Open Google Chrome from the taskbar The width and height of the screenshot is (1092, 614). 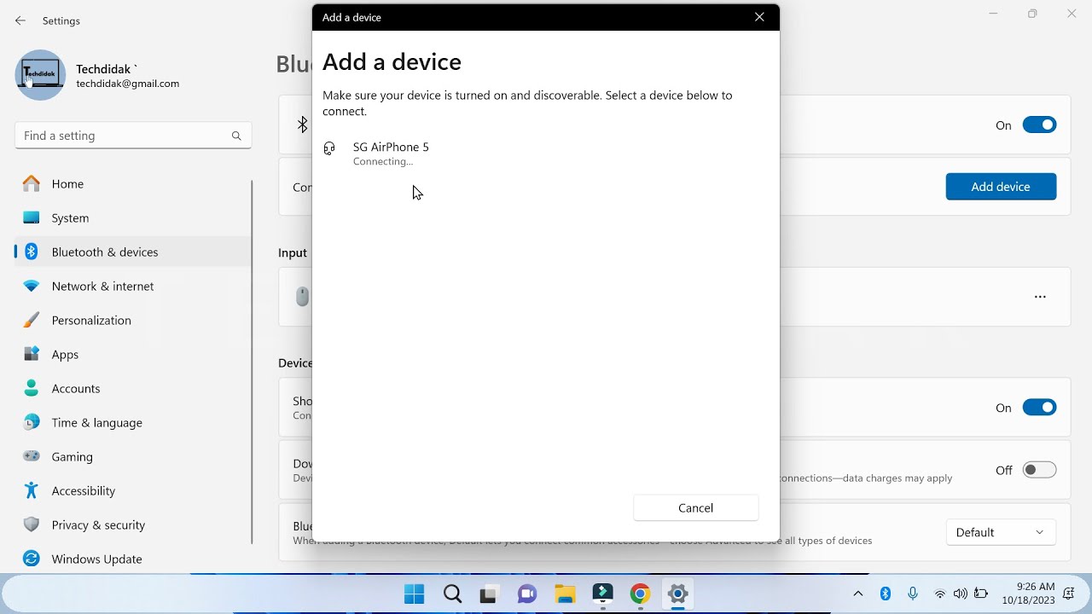(640, 594)
